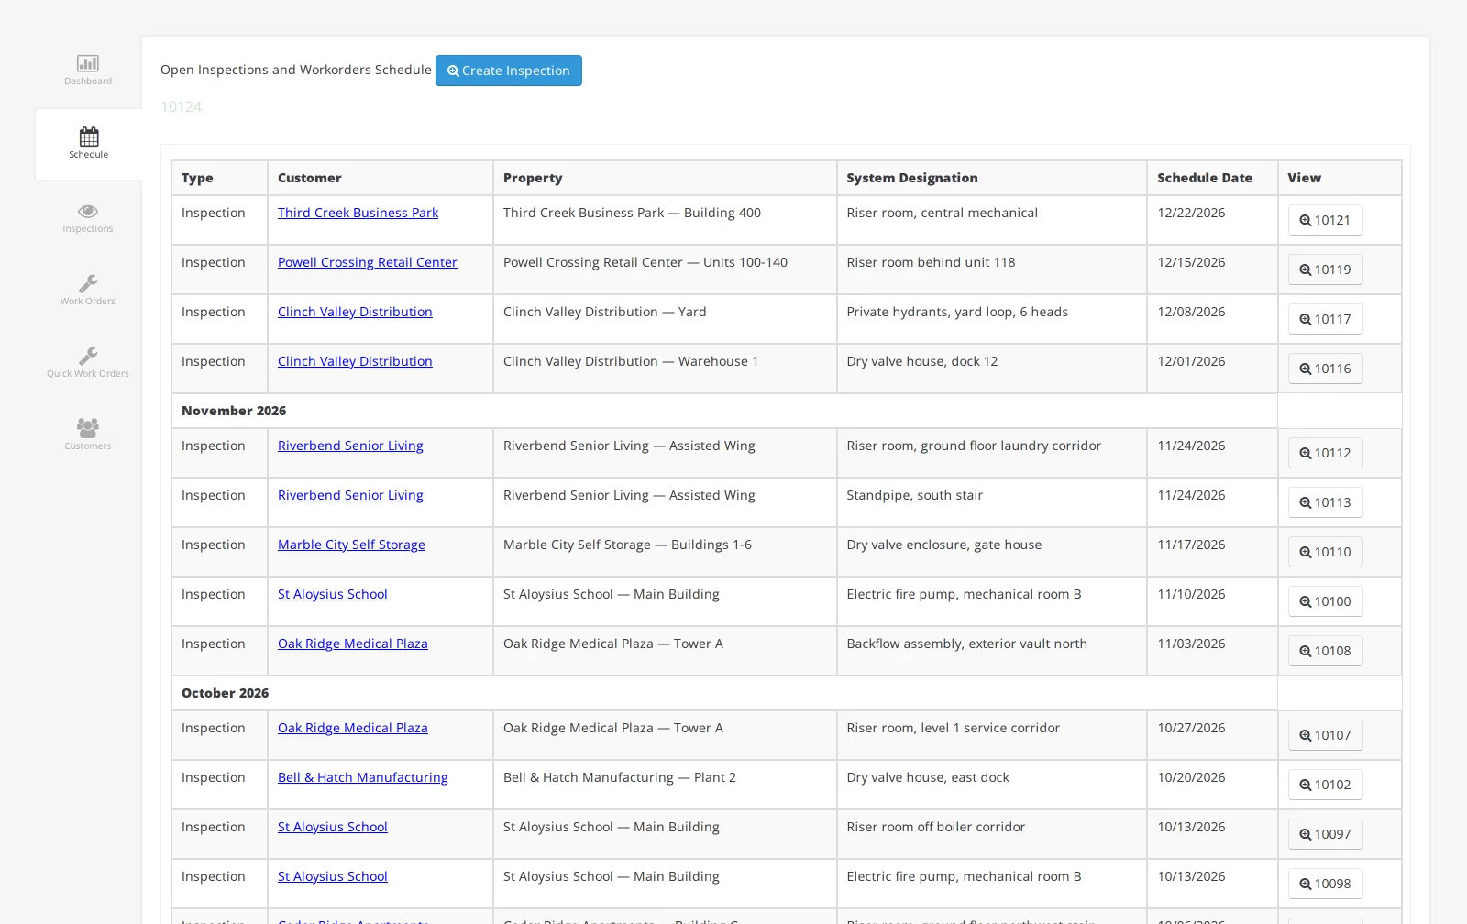
Task: Open St Aloysius School link for boiler corridor row
Action: [333, 827]
